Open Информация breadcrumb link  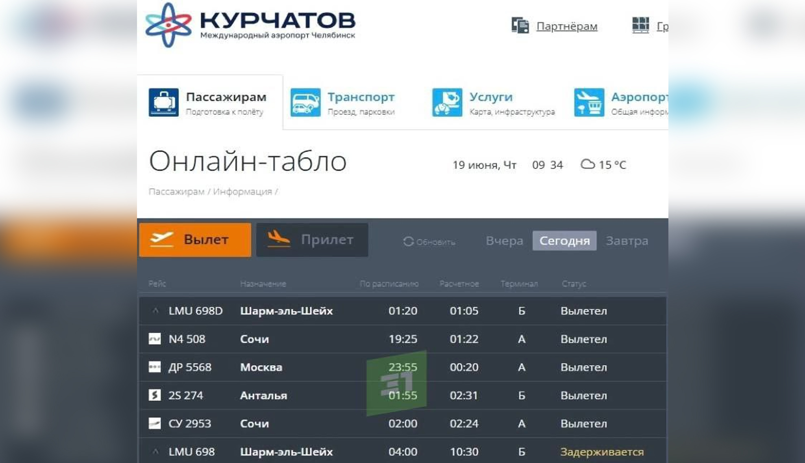click(x=242, y=192)
